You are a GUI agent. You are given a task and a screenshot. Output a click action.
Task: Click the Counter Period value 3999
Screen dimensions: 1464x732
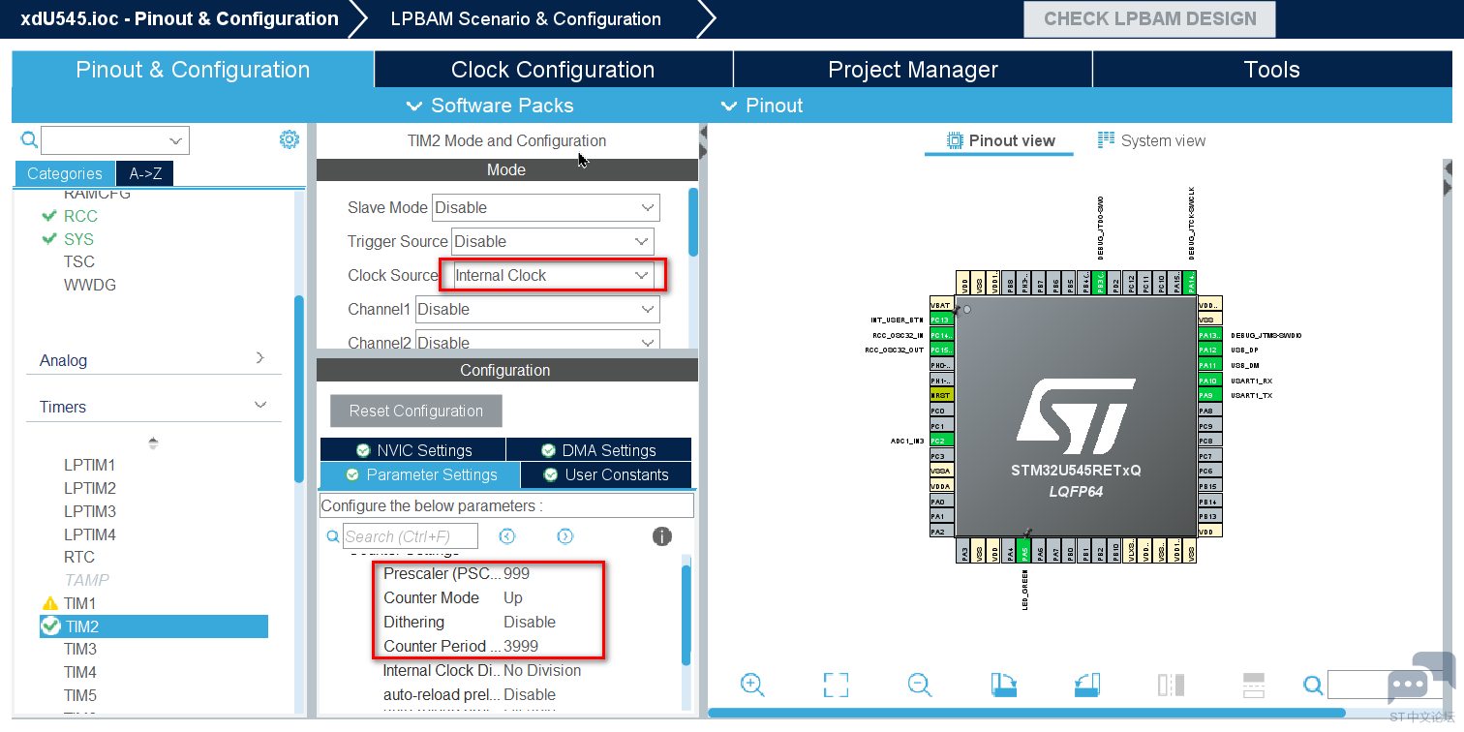521,646
